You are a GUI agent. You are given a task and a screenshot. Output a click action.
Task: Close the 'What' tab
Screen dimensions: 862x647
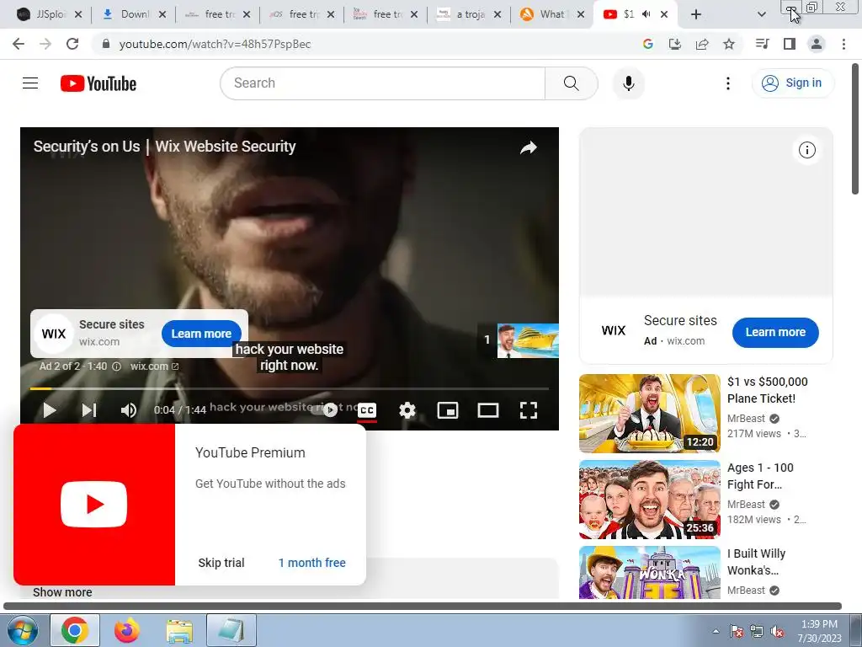tap(581, 15)
